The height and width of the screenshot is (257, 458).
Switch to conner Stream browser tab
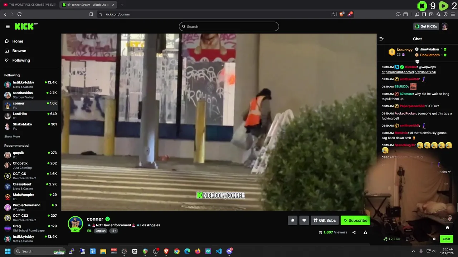coord(88,5)
